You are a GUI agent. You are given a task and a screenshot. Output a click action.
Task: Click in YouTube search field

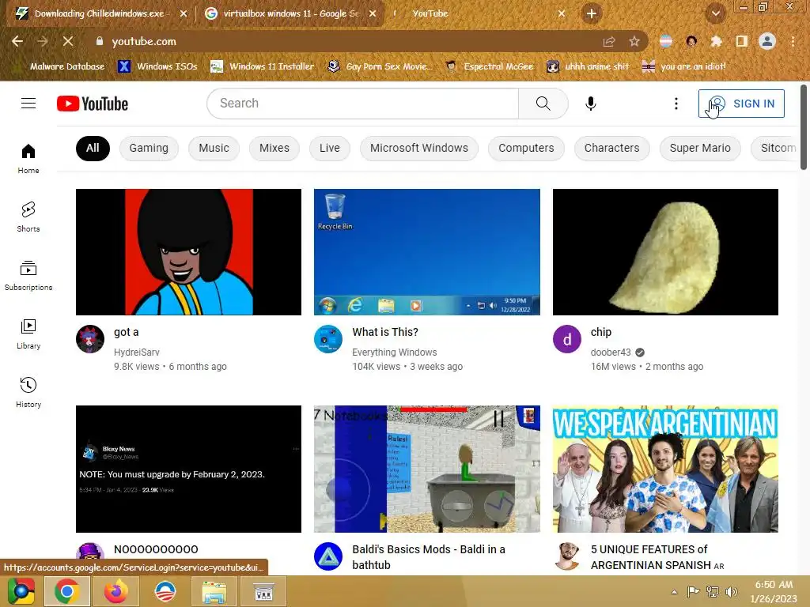click(x=362, y=104)
